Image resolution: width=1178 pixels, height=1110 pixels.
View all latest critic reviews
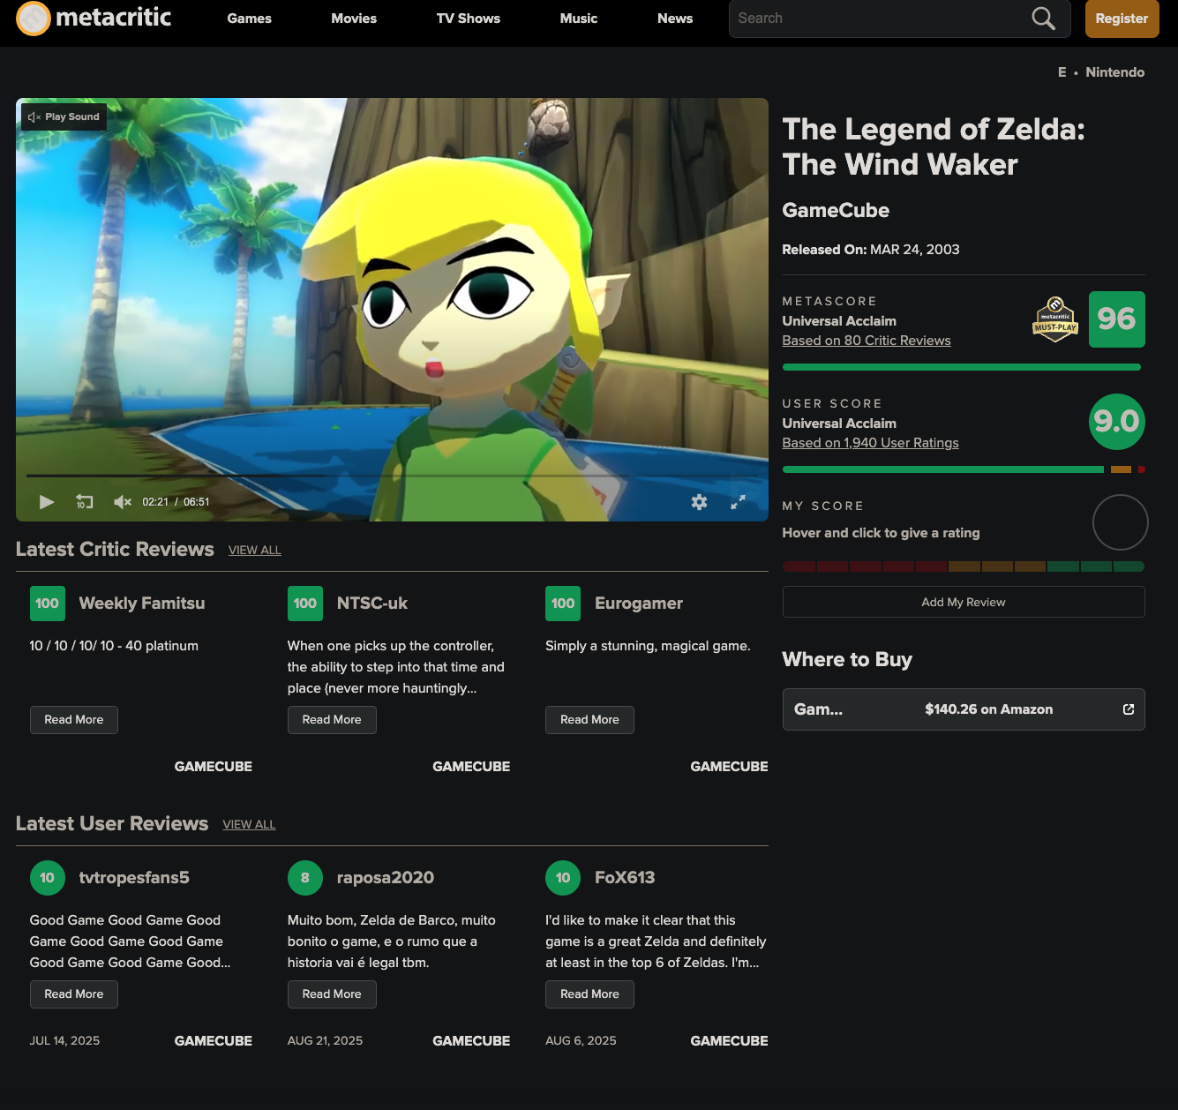(255, 550)
